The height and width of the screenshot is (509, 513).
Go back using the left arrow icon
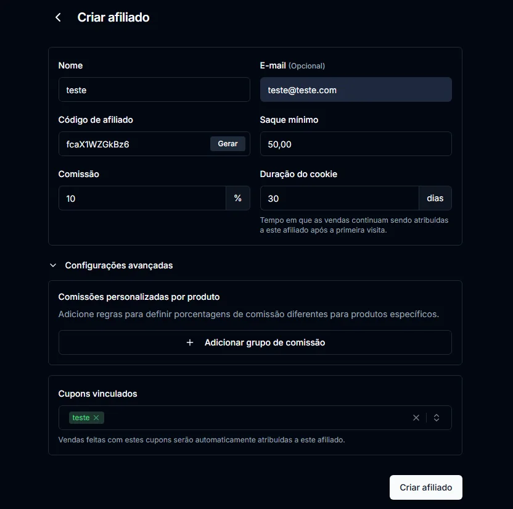(58, 17)
